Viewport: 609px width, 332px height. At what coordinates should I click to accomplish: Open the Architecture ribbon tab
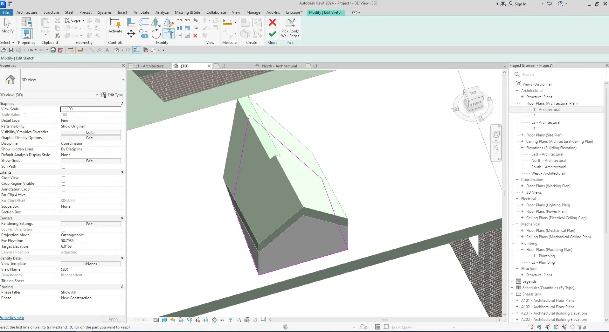pyautogui.click(x=27, y=12)
